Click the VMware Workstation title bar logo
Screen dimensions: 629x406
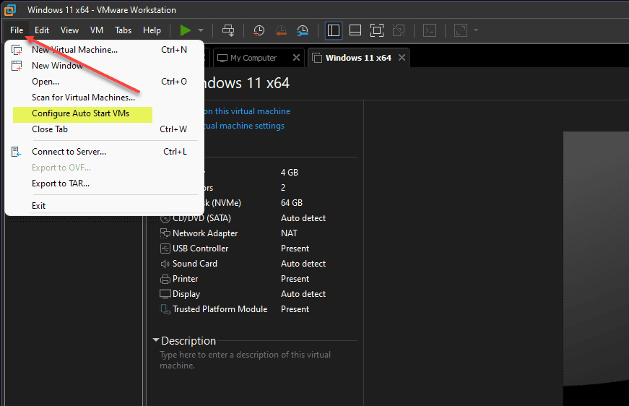10,10
